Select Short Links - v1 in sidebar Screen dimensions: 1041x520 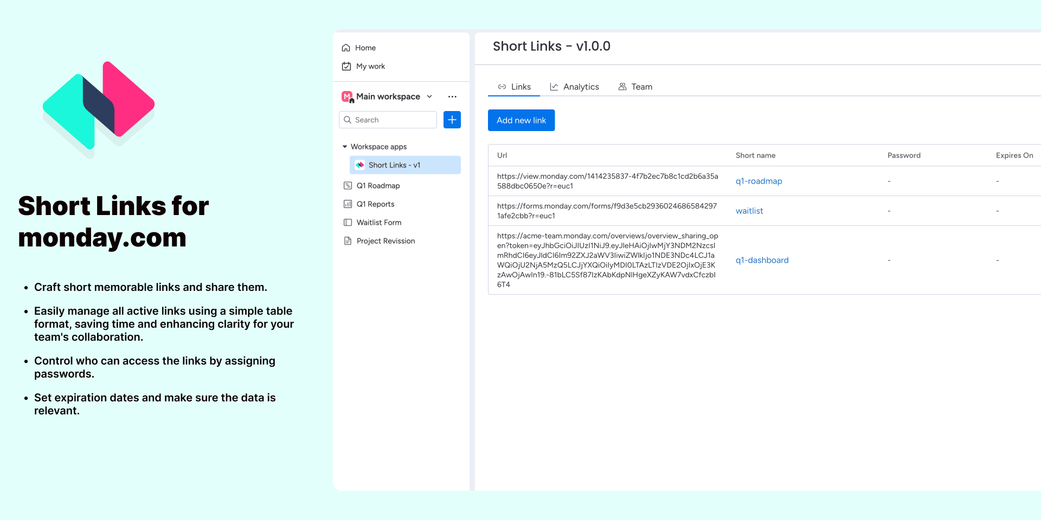tap(406, 165)
